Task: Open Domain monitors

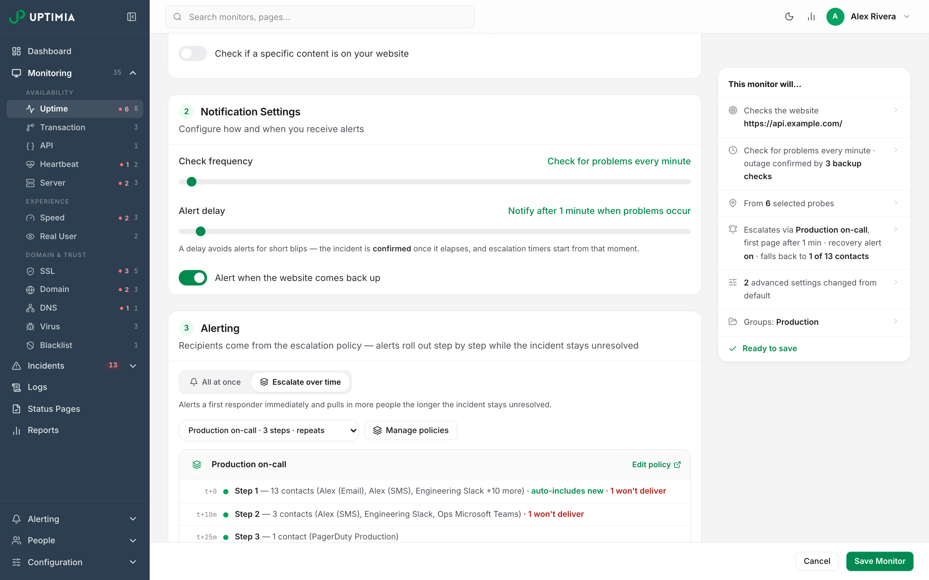Action: 75,289
